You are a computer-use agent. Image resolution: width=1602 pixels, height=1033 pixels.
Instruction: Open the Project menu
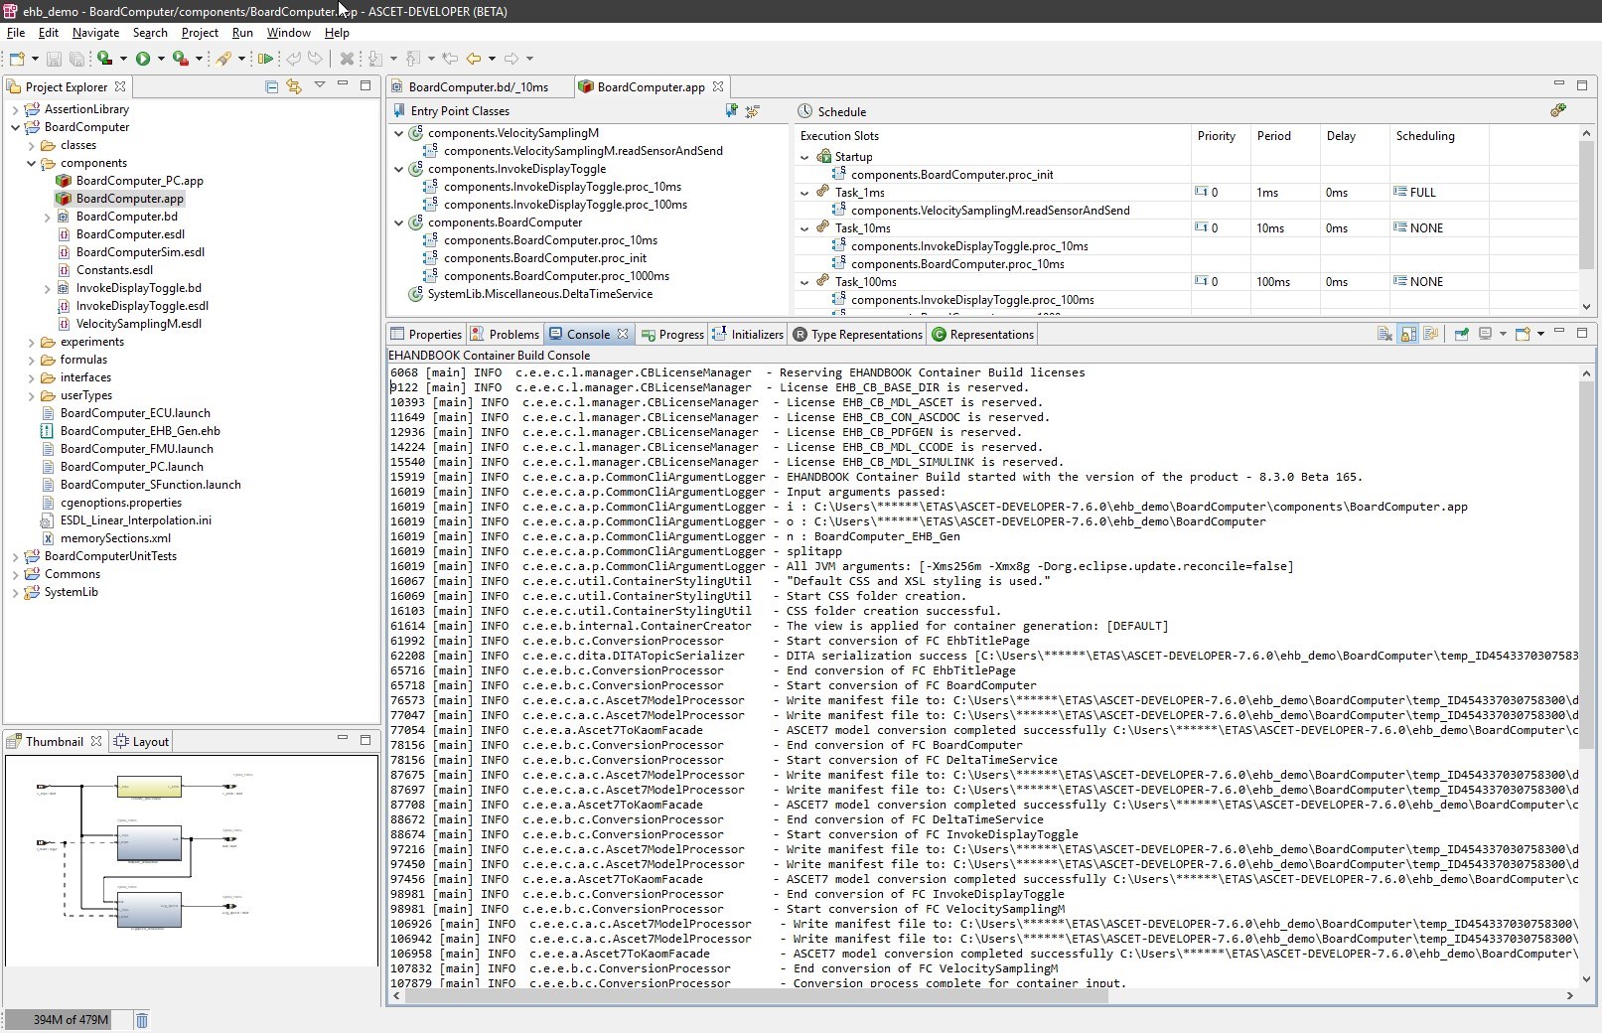199,33
